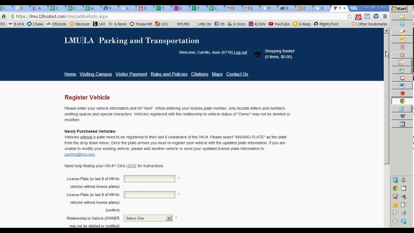Screen dimensions: 414x233
Task: Click the Shopping Basket text link
Action: pos(279,51)
